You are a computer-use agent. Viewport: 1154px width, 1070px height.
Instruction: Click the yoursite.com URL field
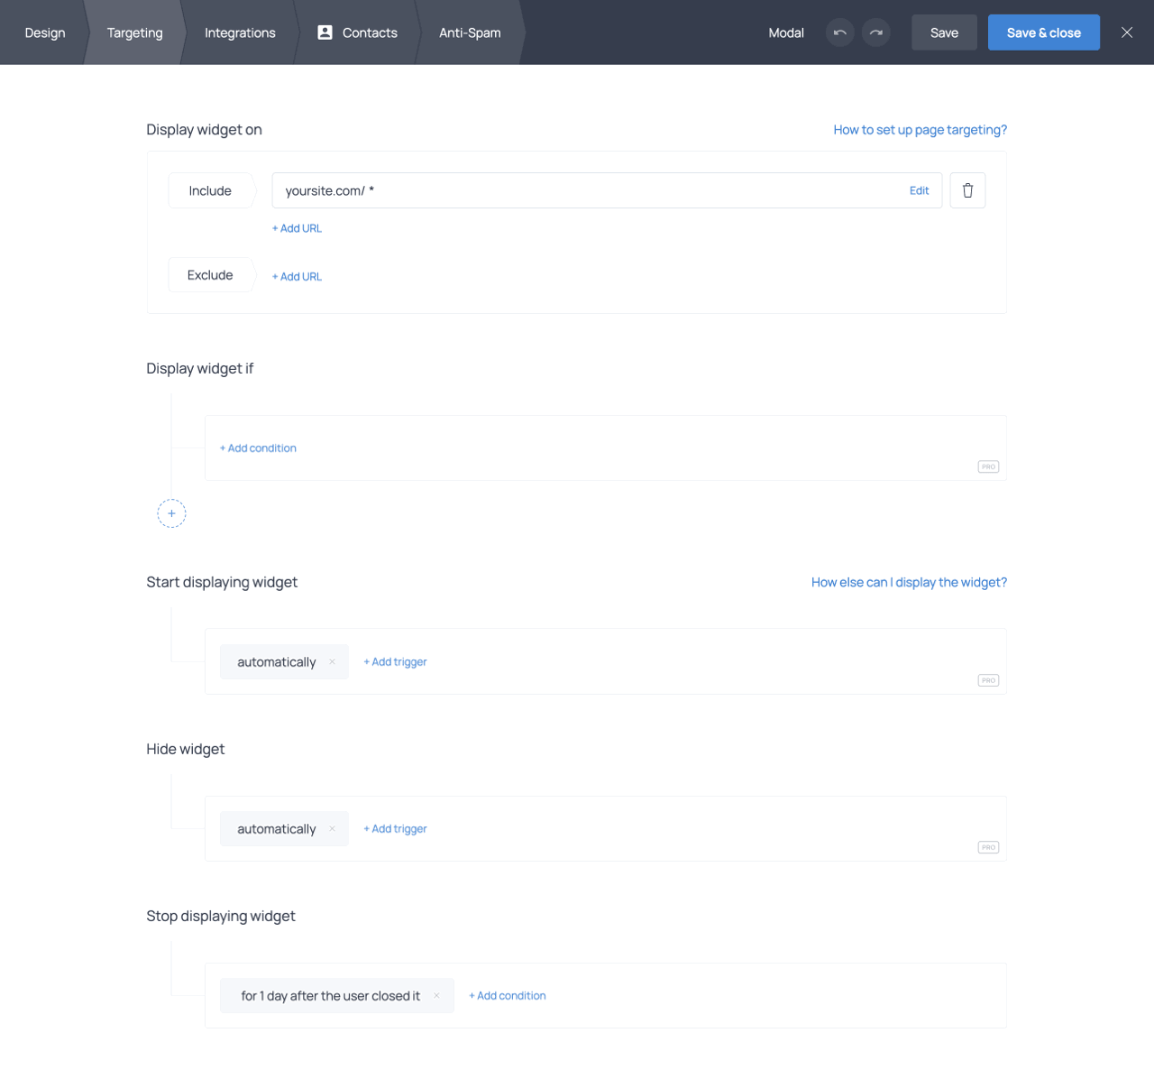(x=586, y=190)
